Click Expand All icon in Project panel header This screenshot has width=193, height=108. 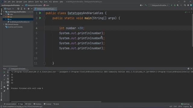coord(21,9)
